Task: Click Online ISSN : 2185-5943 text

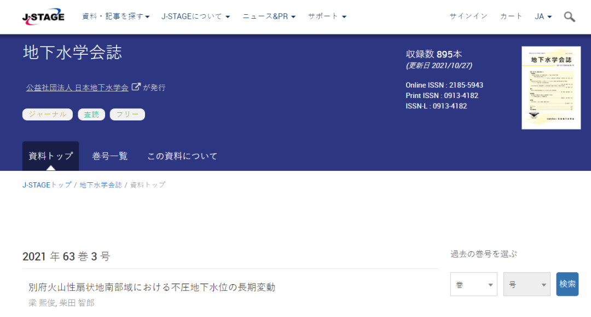Action: tap(444, 85)
